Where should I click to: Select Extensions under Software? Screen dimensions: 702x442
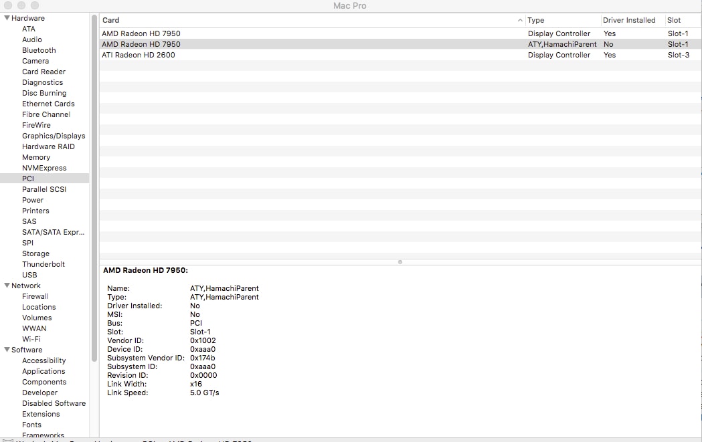(41, 415)
